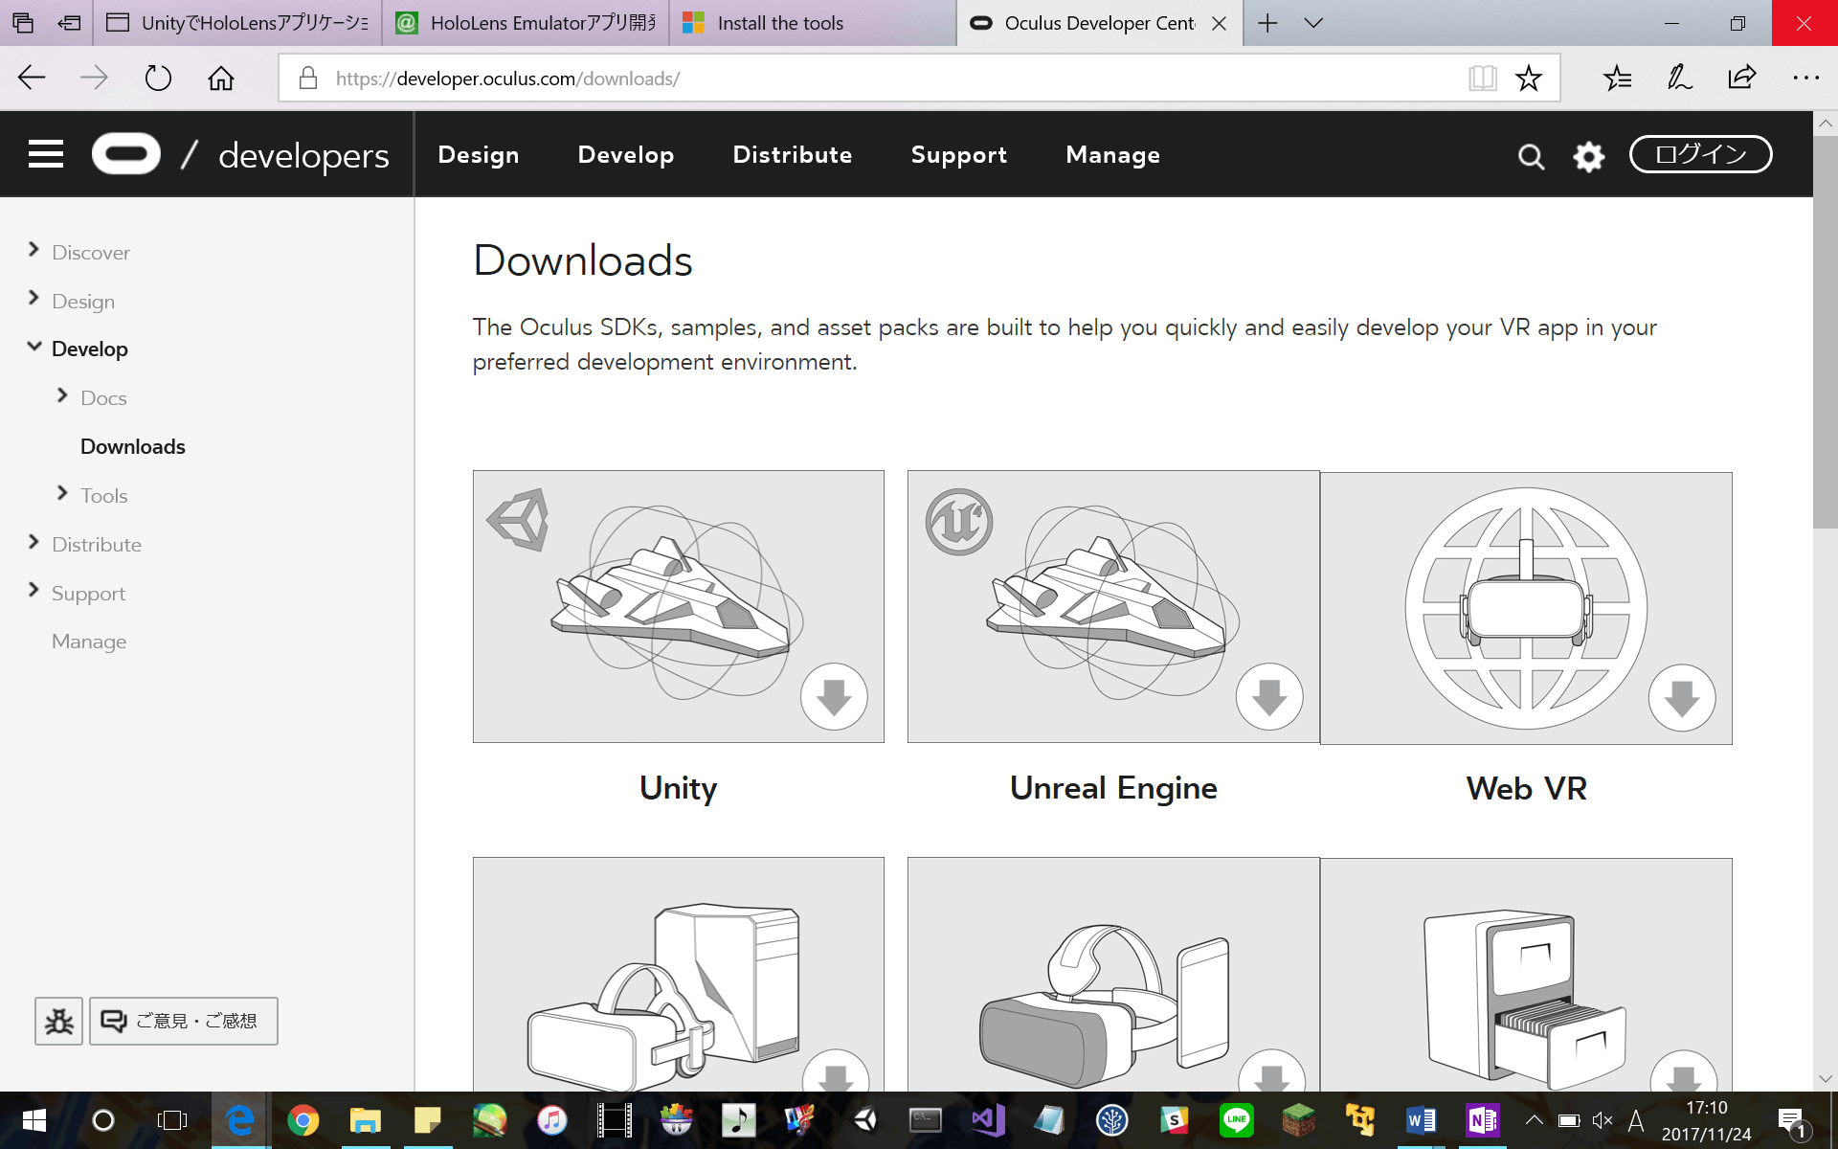Go to the browser home page
This screenshot has width=1838, height=1149.
(x=221, y=78)
